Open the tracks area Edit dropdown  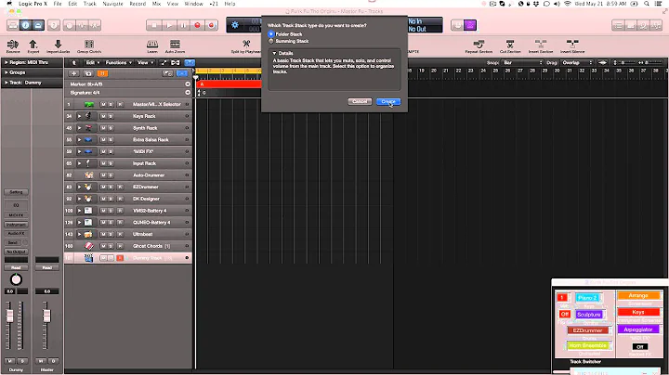(93, 62)
